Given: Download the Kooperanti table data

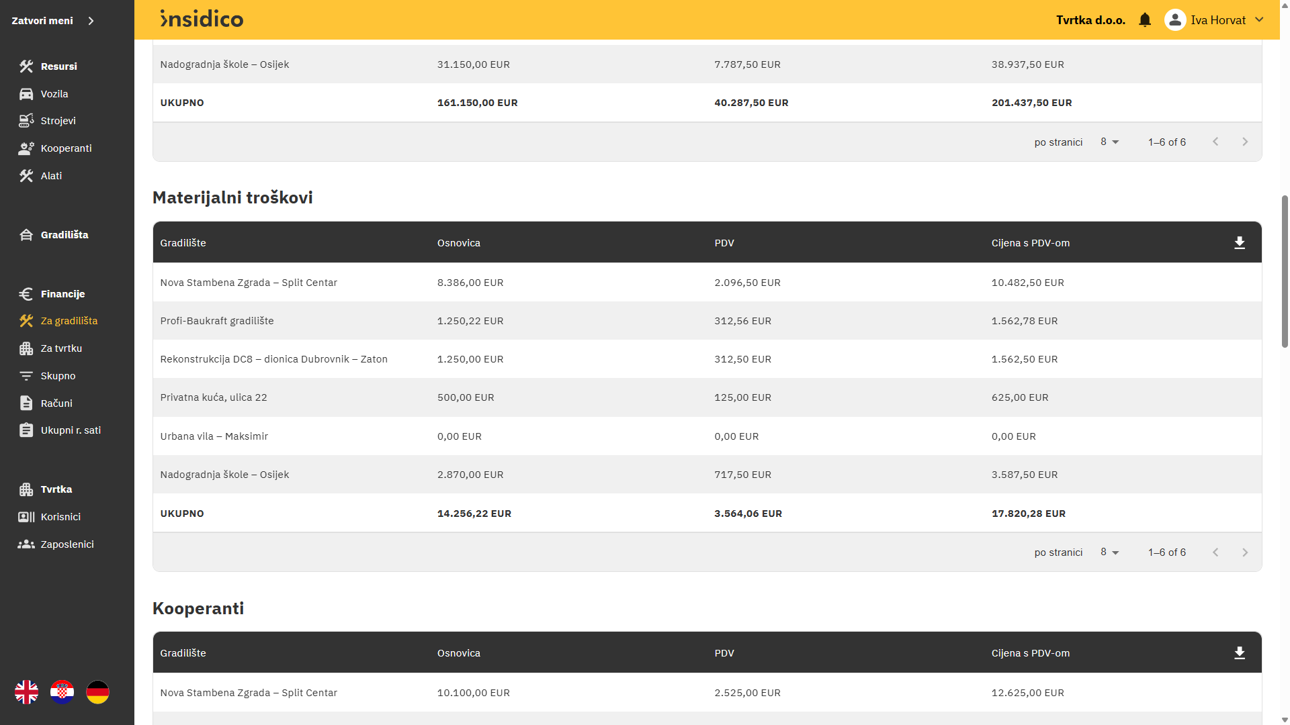Looking at the screenshot, I should 1240,653.
